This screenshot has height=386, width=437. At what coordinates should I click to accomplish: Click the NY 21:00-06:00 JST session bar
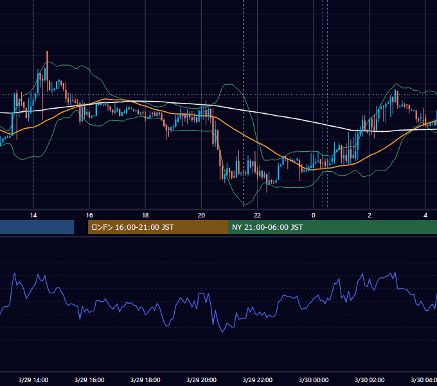(332, 227)
